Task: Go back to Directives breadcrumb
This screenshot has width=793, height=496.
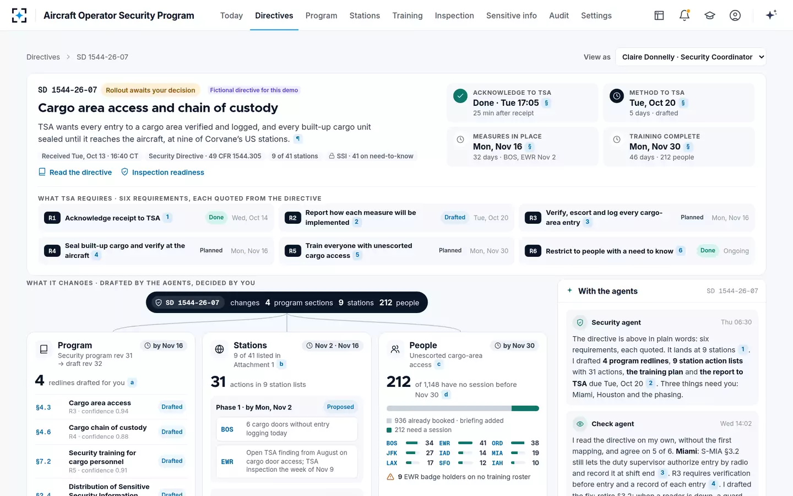Action: tap(43, 57)
